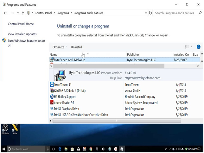Open the Windows Start menu
204x153 pixels.
(x=3, y=149)
